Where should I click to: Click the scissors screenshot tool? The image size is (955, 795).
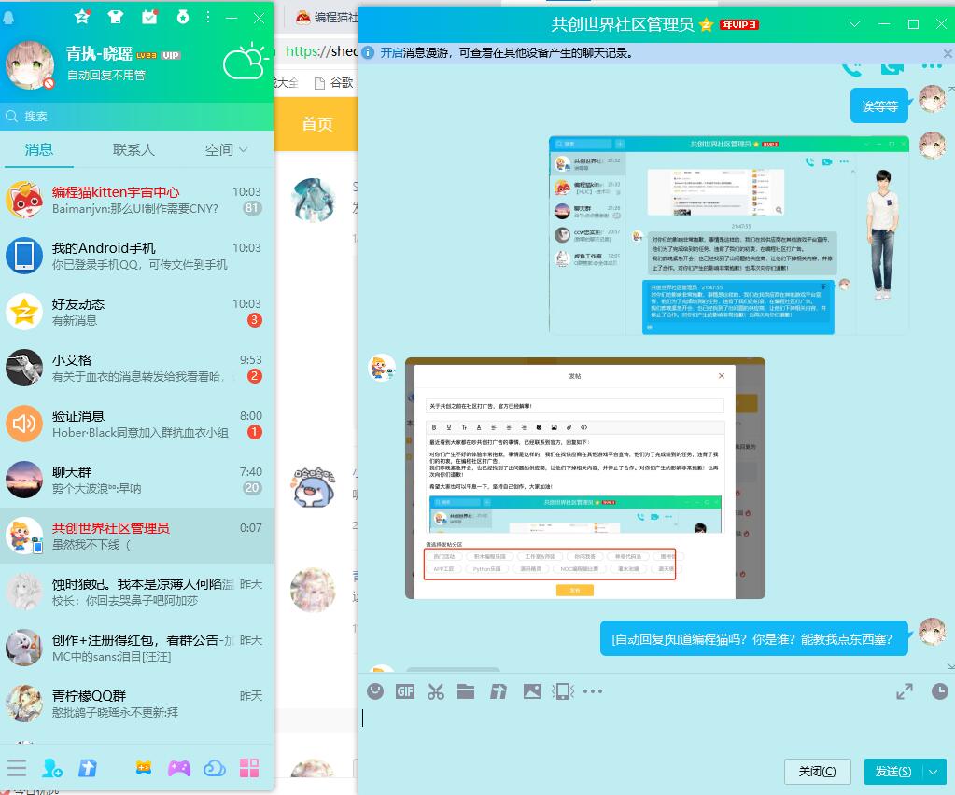point(435,691)
